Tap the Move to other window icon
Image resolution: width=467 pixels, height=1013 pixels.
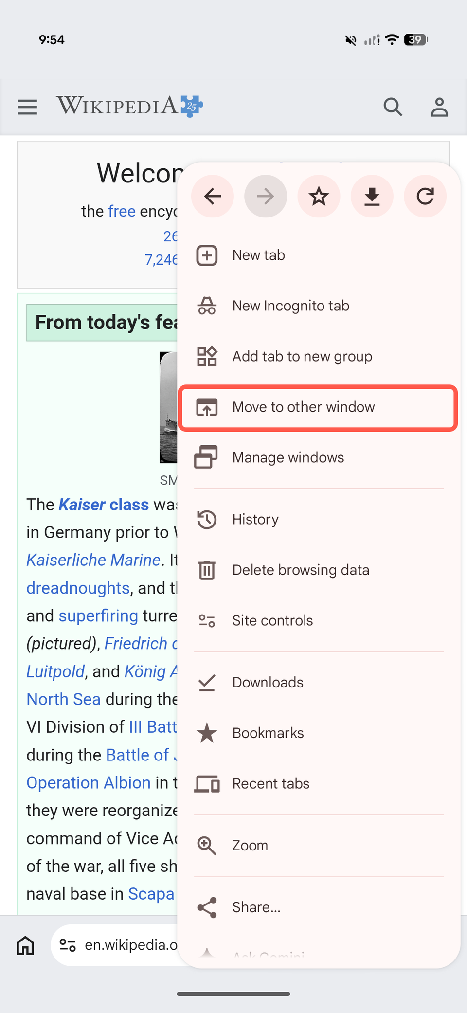207,407
